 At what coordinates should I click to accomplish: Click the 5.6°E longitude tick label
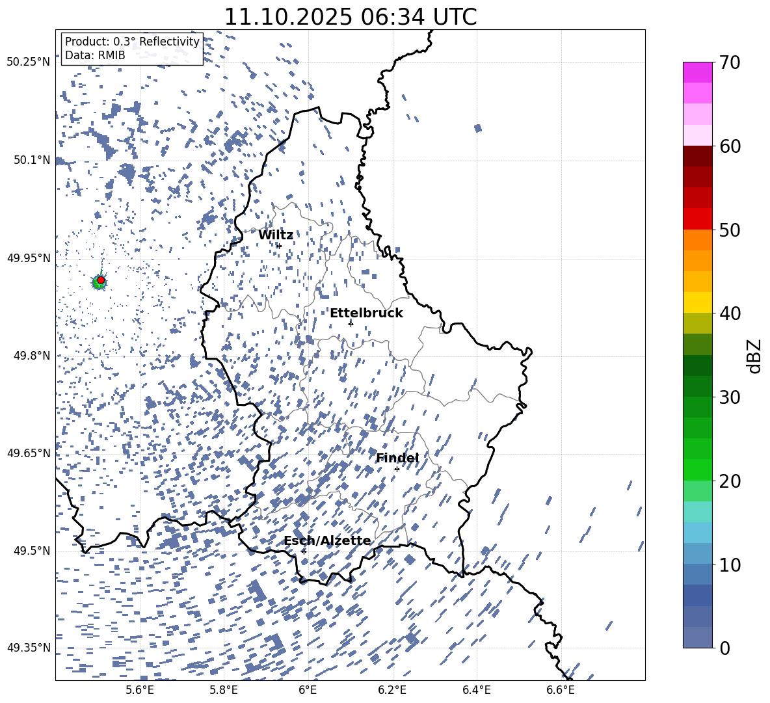(x=140, y=690)
